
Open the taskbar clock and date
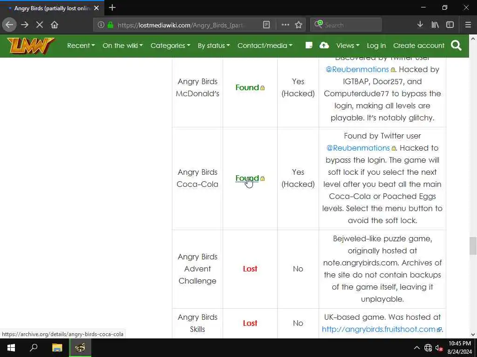click(459, 348)
